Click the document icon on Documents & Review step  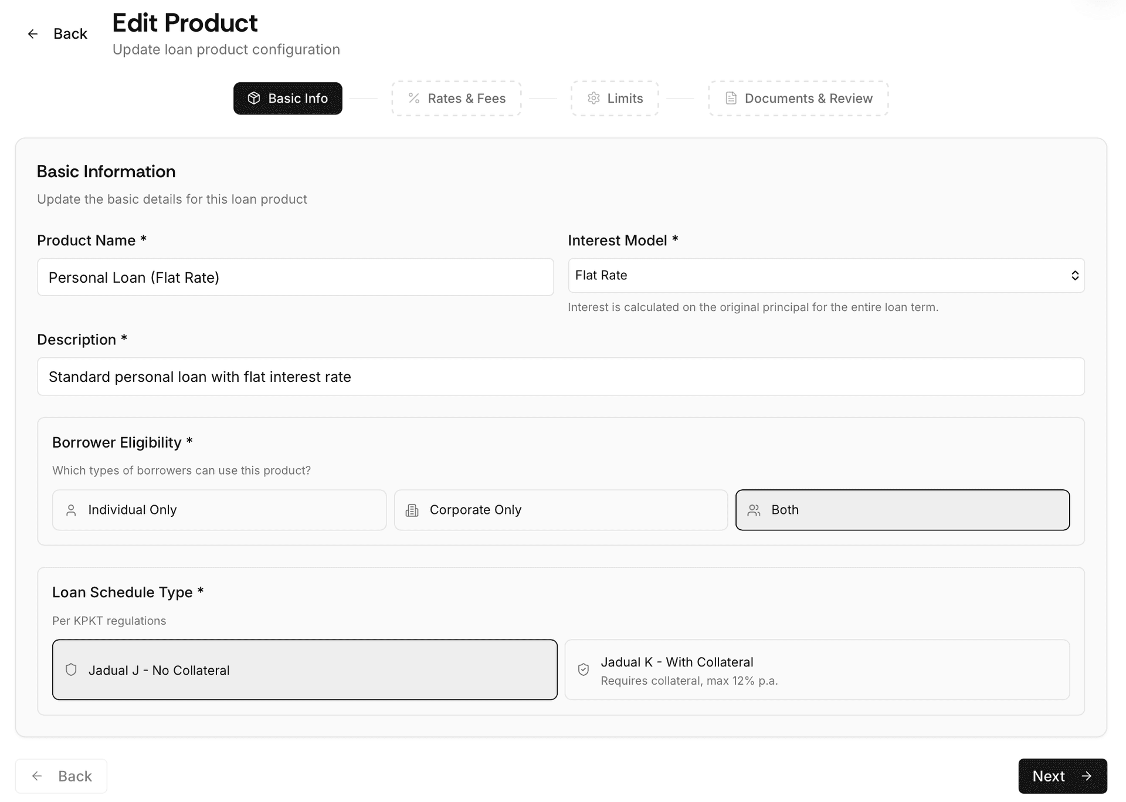click(x=730, y=98)
